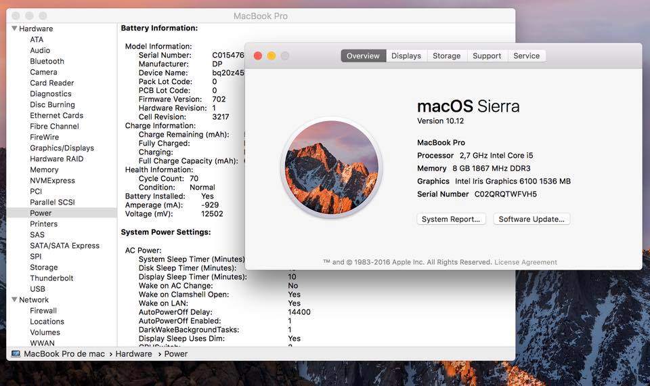This screenshot has height=386, width=650.
Task: Click the macOS Sierra mountain logo
Action: click(x=332, y=167)
